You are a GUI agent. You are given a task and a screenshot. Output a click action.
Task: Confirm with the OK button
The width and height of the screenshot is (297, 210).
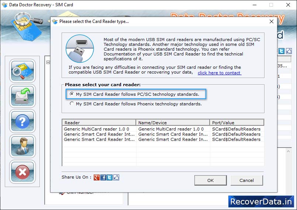[210, 180]
